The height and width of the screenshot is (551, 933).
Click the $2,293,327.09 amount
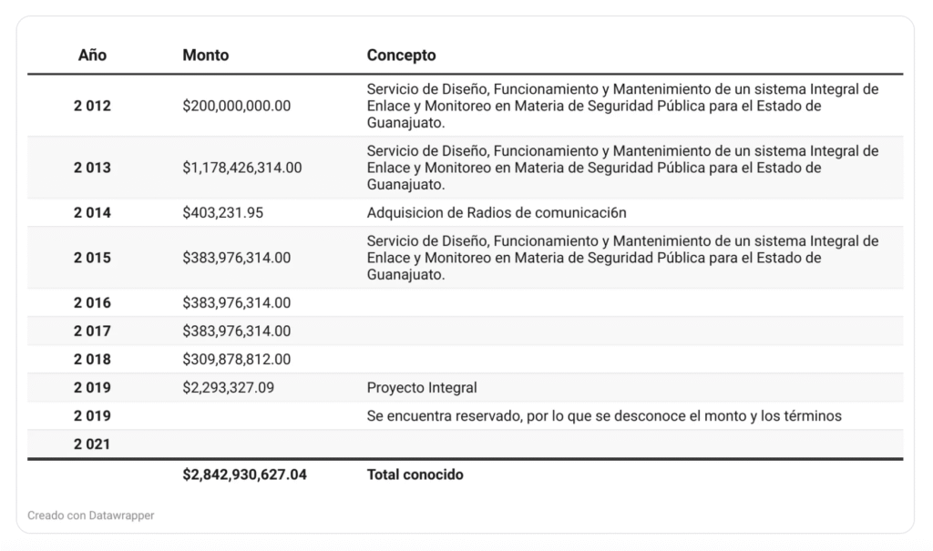tap(228, 388)
